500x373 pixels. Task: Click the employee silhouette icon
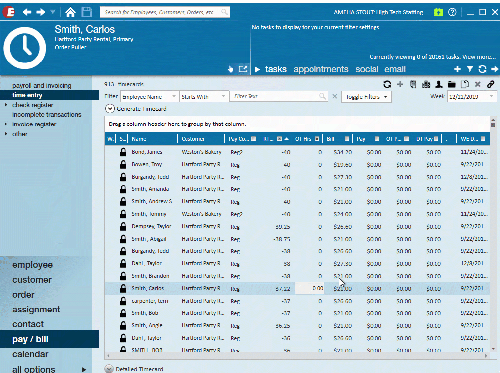[x=439, y=85]
